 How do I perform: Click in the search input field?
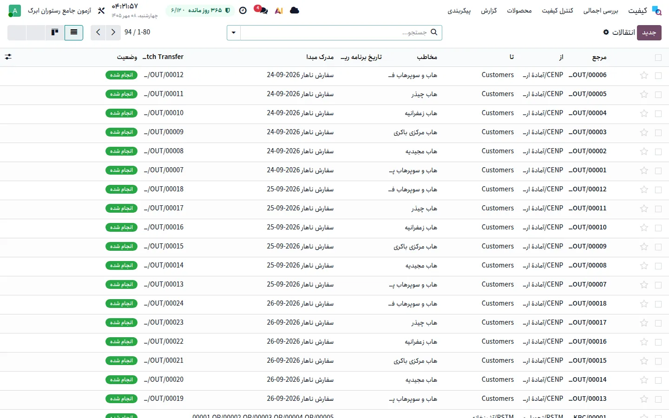click(334, 33)
